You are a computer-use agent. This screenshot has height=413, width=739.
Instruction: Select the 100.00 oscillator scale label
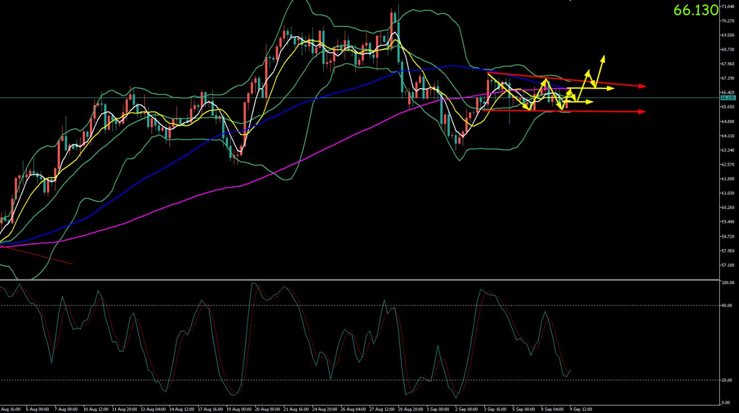[x=728, y=283]
